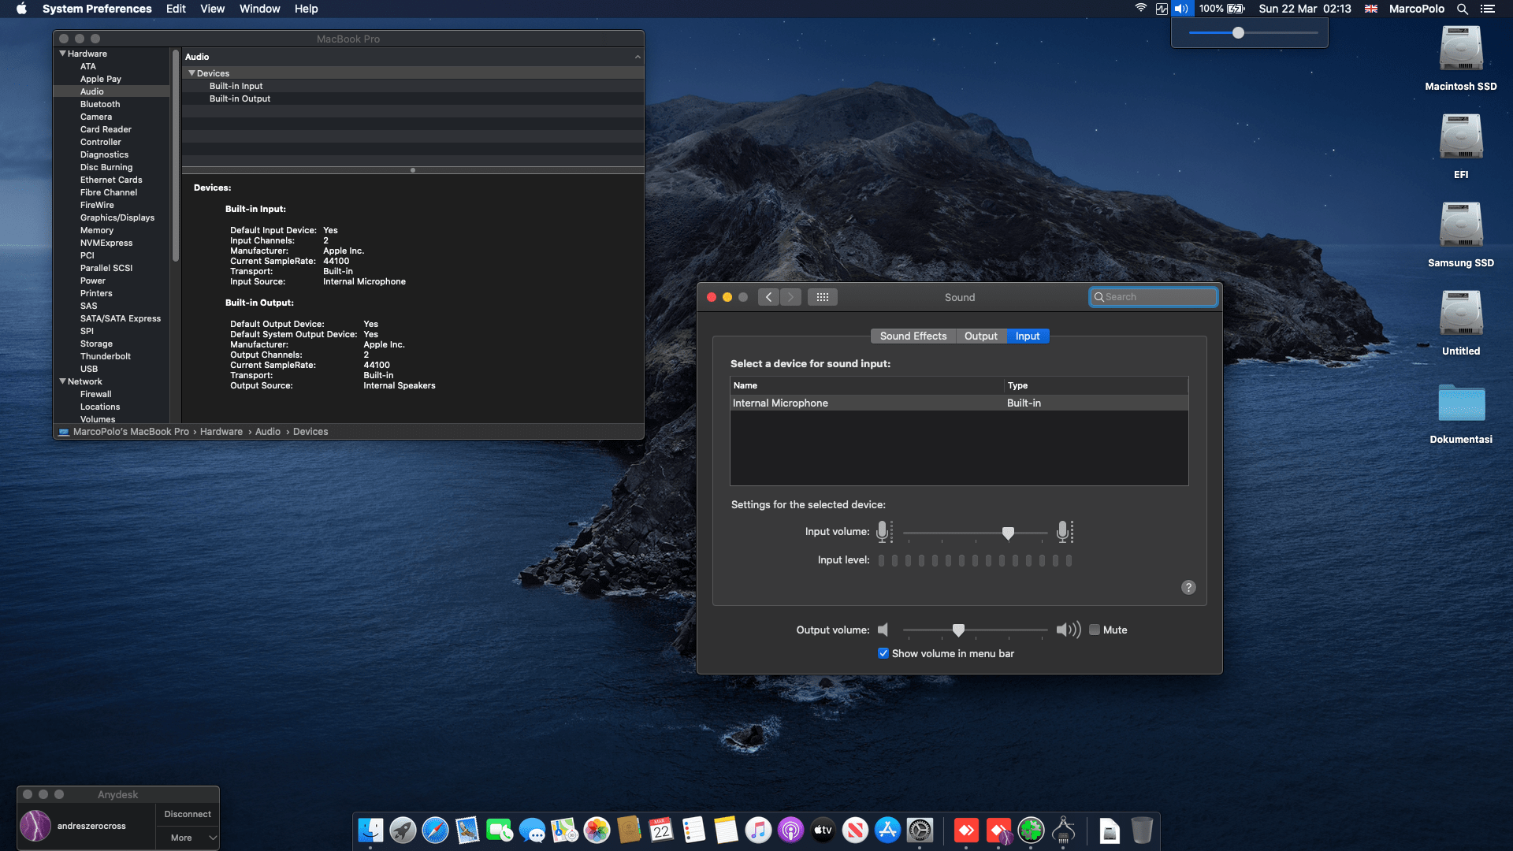1513x851 pixels.
Task: Click Hardware in the path bar
Action: pos(221,432)
